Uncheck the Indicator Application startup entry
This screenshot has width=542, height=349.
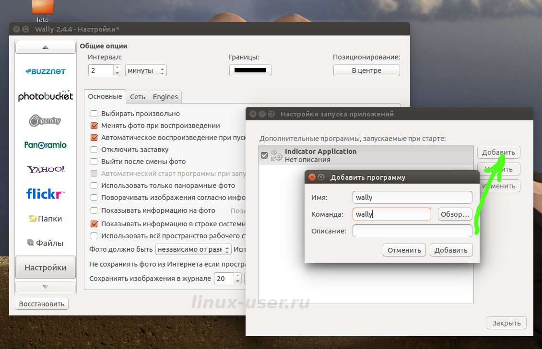[264, 155]
